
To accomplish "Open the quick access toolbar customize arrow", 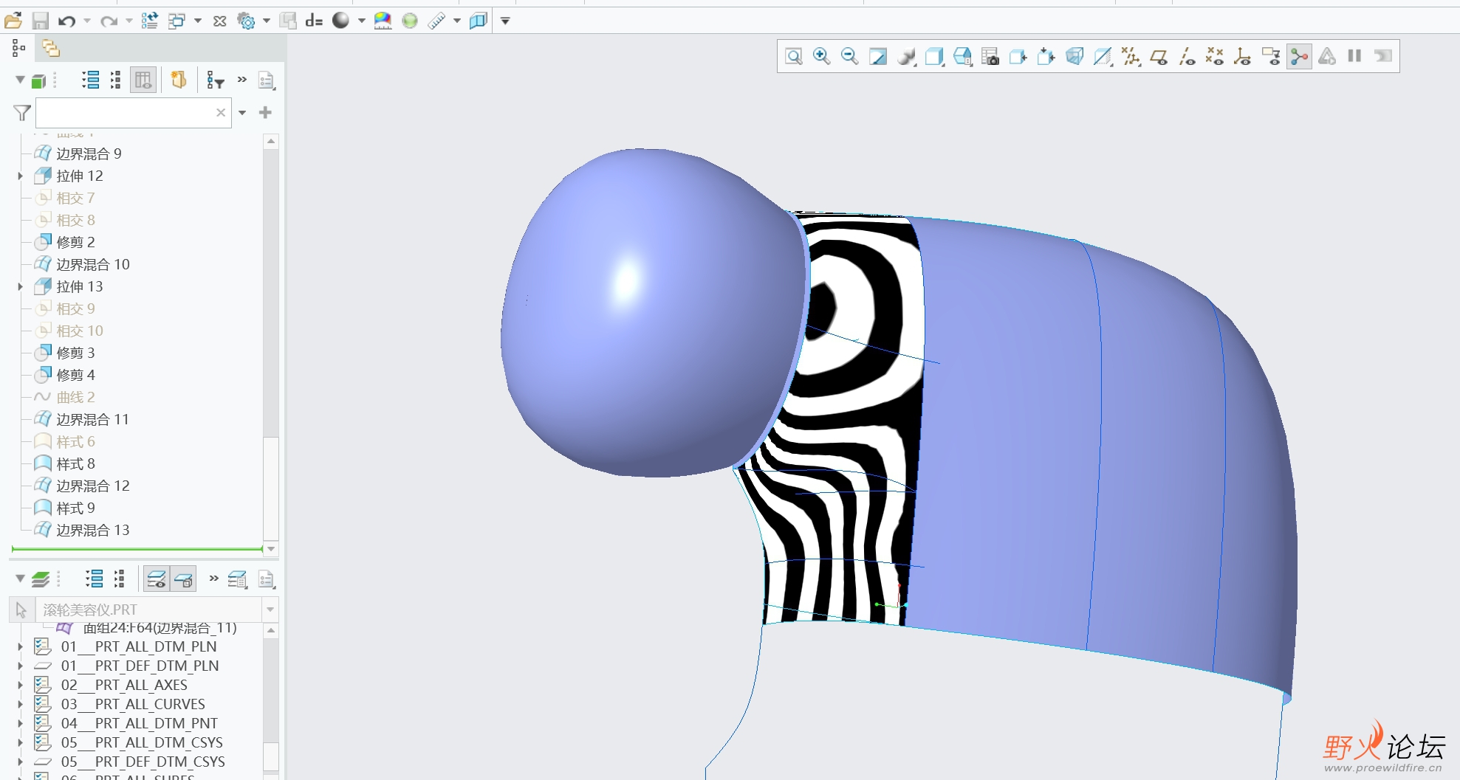I will pos(505,21).
